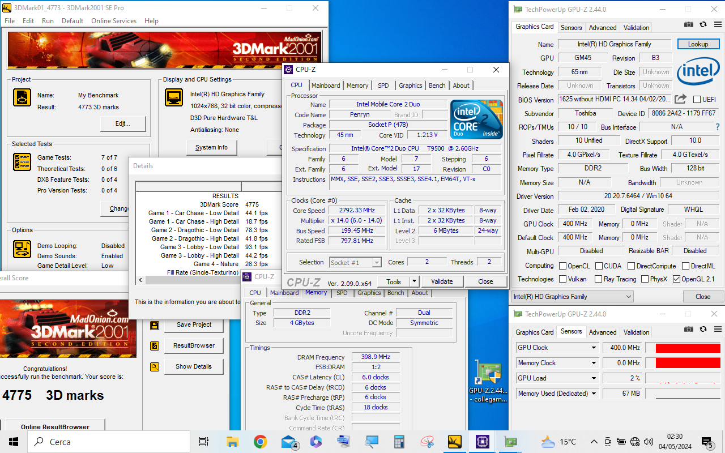Click the network icon in system tray
The height and width of the screenshot is (453, 725).
[x=634, y=442]
